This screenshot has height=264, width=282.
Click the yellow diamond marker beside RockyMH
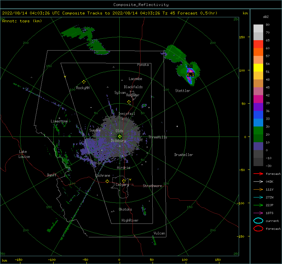point(84,82)
